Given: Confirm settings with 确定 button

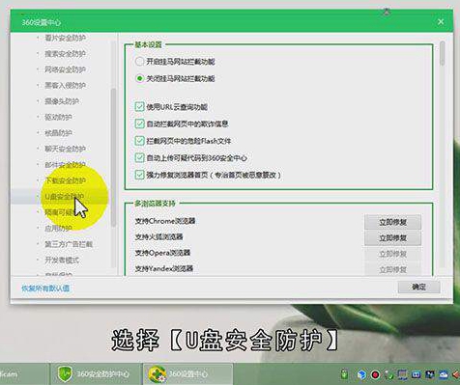Looking at the screenshot, I should coord(418,287).
